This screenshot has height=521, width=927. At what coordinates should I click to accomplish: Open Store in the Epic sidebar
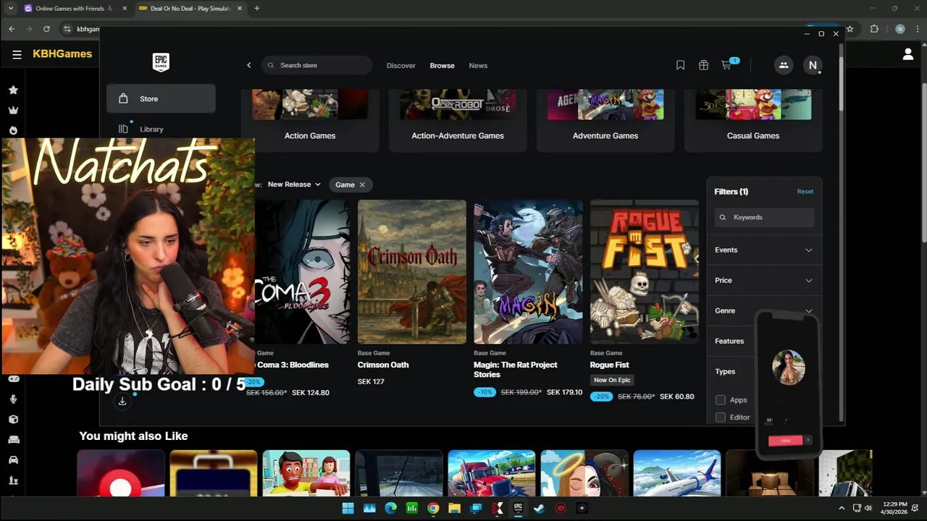pos(161,98)
